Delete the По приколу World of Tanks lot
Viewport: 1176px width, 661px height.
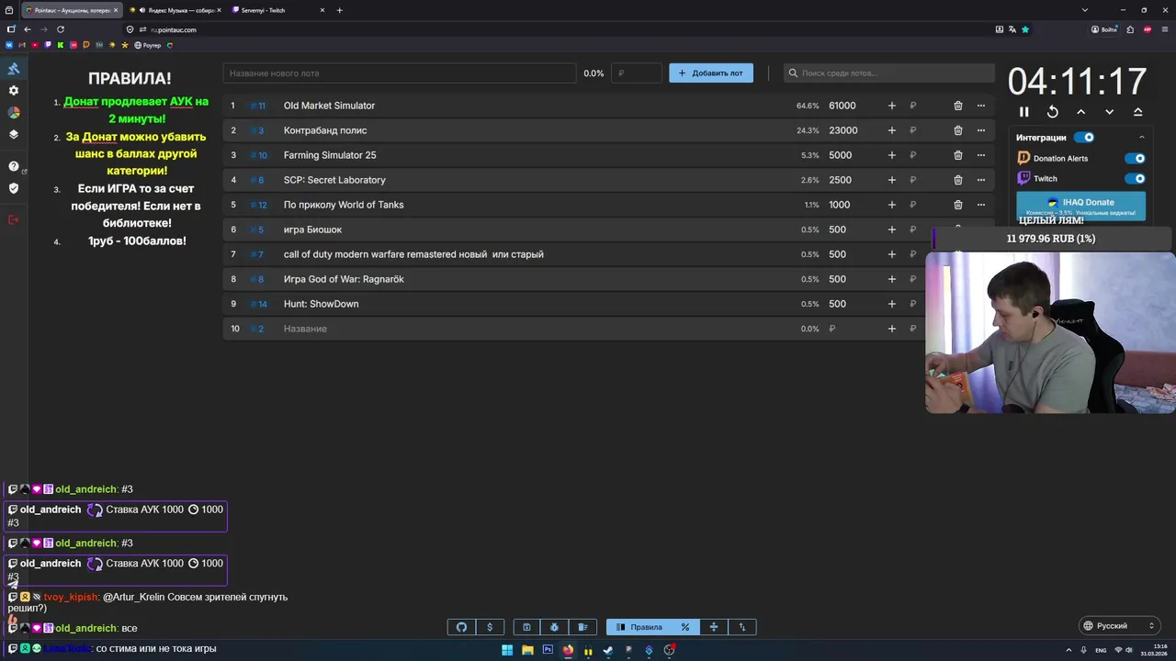(957, 205)
